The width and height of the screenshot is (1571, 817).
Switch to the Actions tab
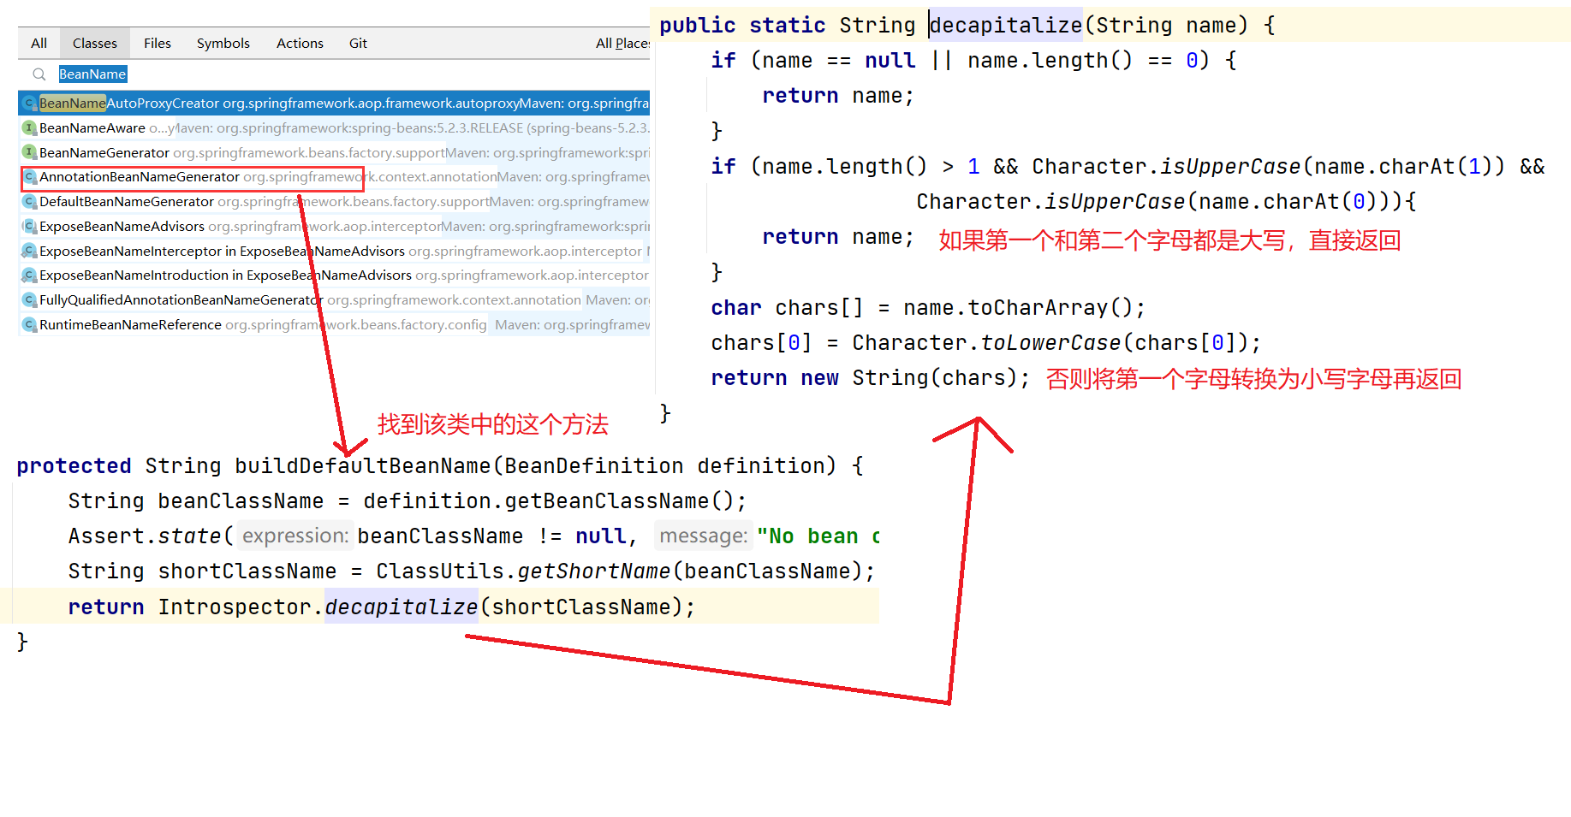pyautogui.click(x=300, y=43)
